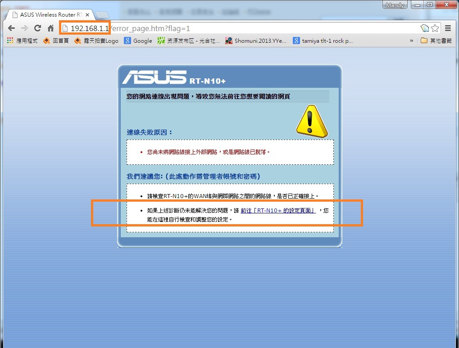The height and width of the screenshot is (348, 459).
Task: Open the Google bookmark
Action: [x=138, y=41]
